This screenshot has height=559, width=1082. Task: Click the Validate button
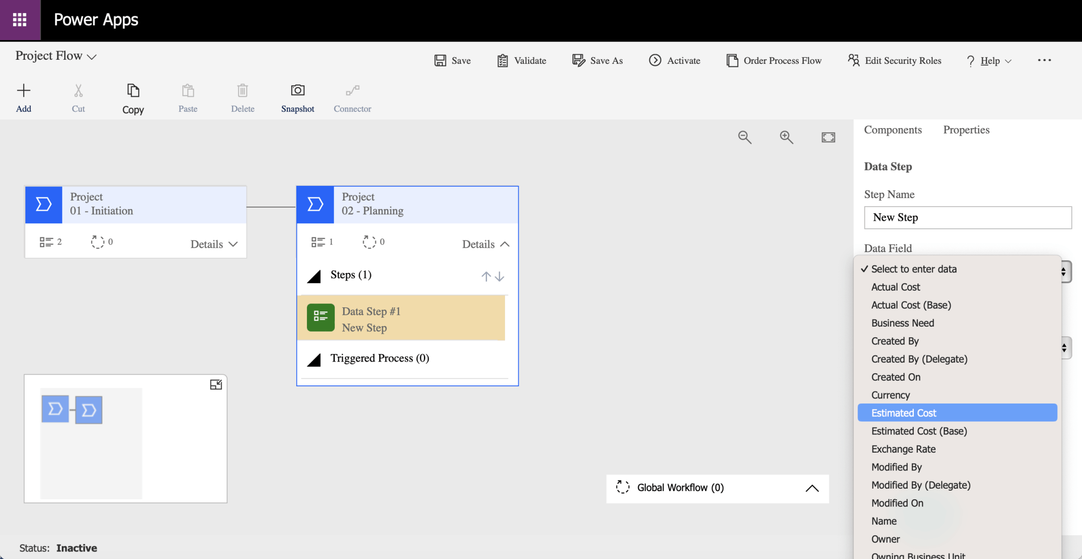pos(522,61)
